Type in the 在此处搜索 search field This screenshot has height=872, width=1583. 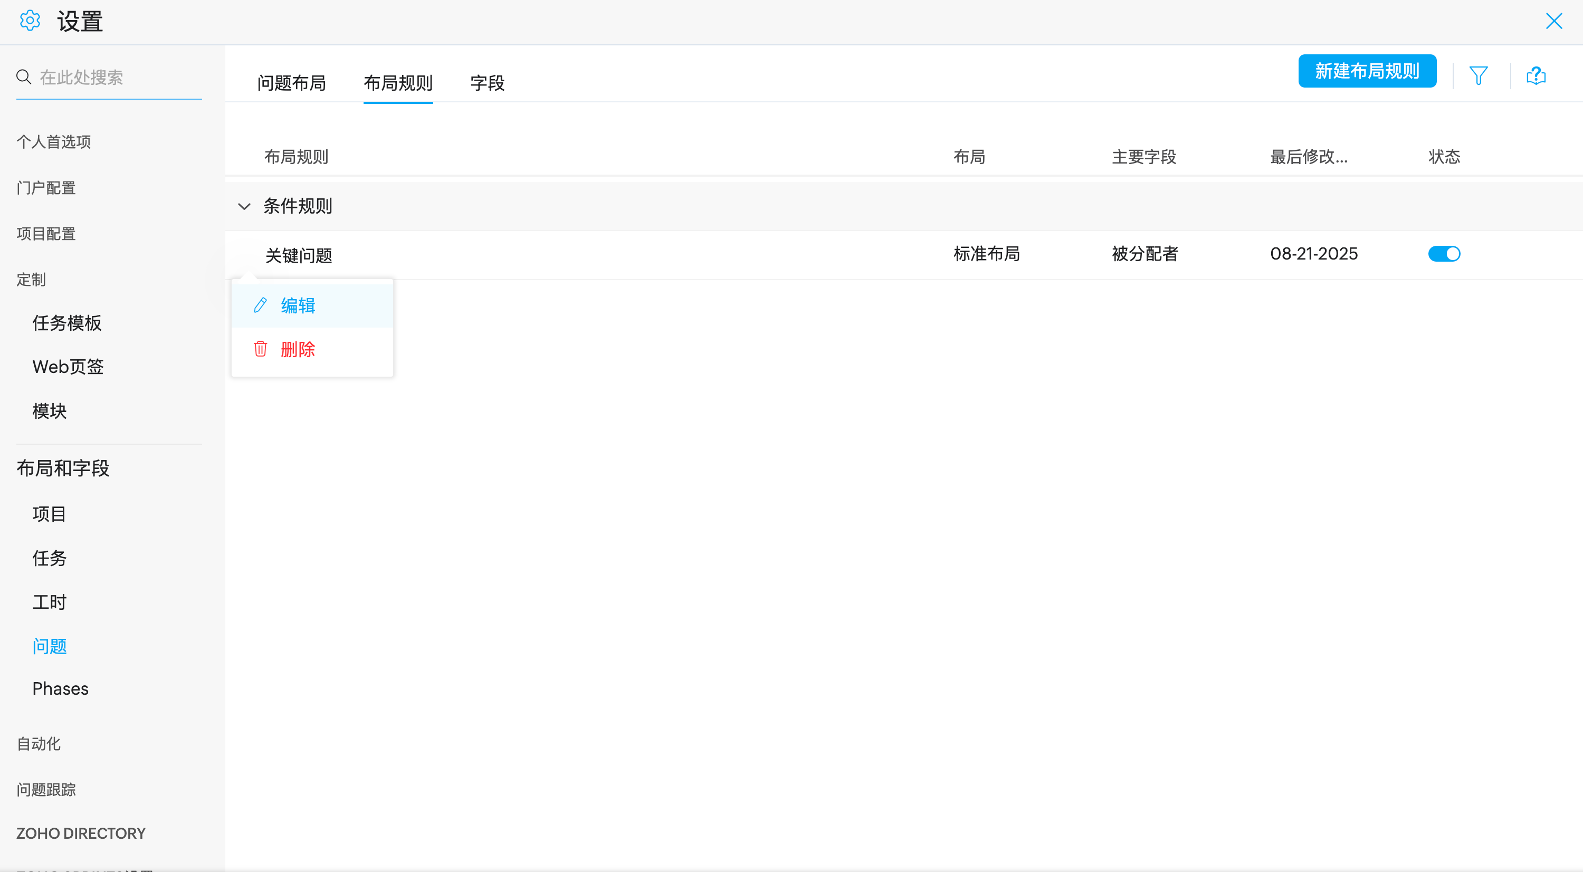(117, 78)
